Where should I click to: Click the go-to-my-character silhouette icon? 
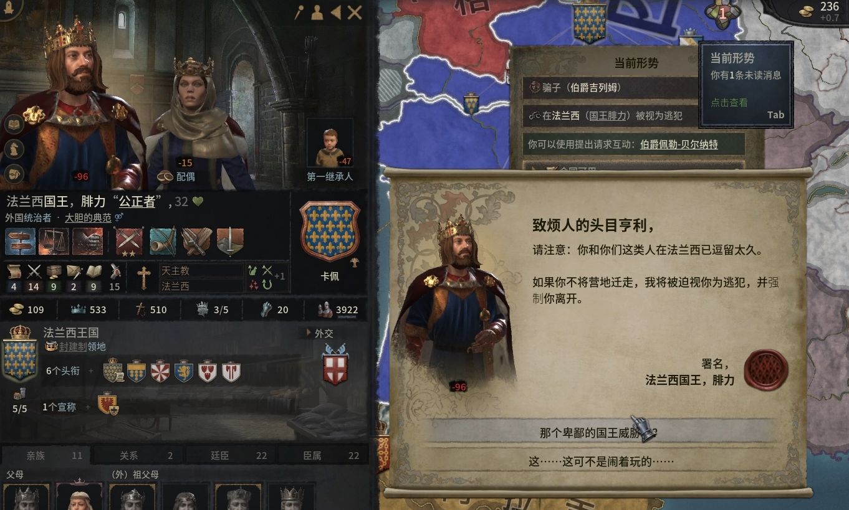point(317,12)
